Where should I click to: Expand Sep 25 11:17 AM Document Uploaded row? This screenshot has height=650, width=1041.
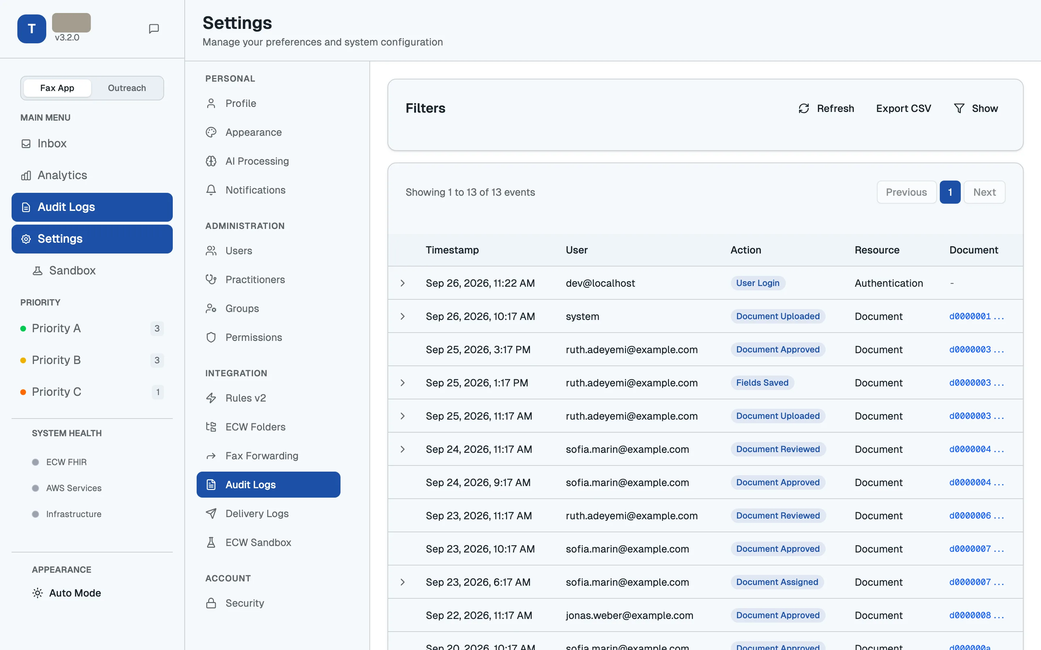tap(403, 416)
